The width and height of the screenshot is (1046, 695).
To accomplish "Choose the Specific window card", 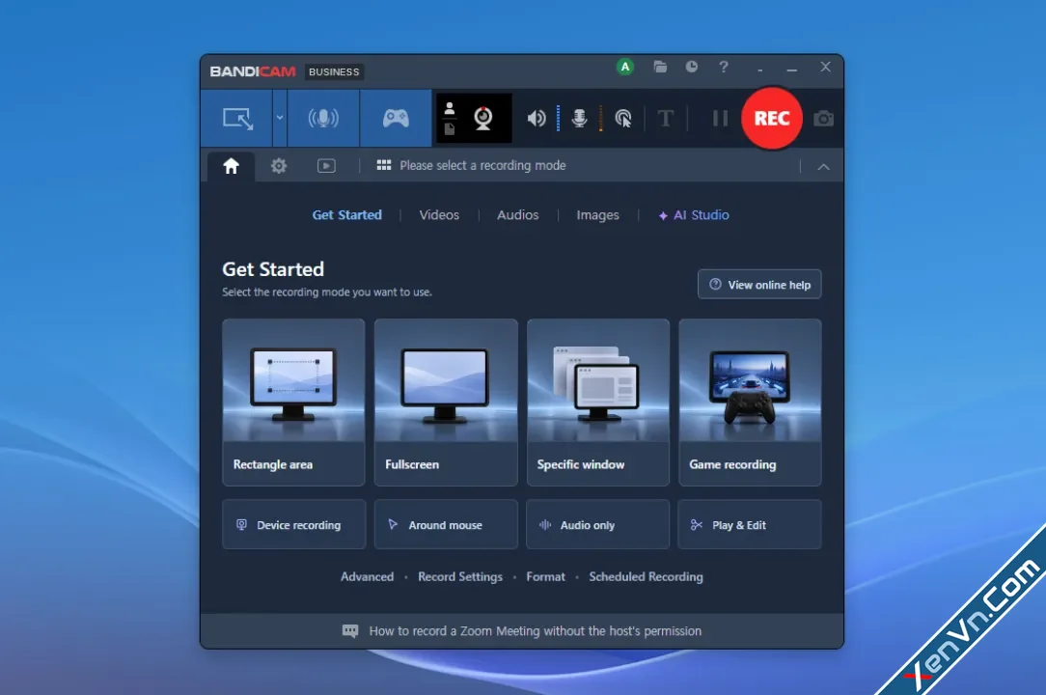I will [x=597, y=402].
